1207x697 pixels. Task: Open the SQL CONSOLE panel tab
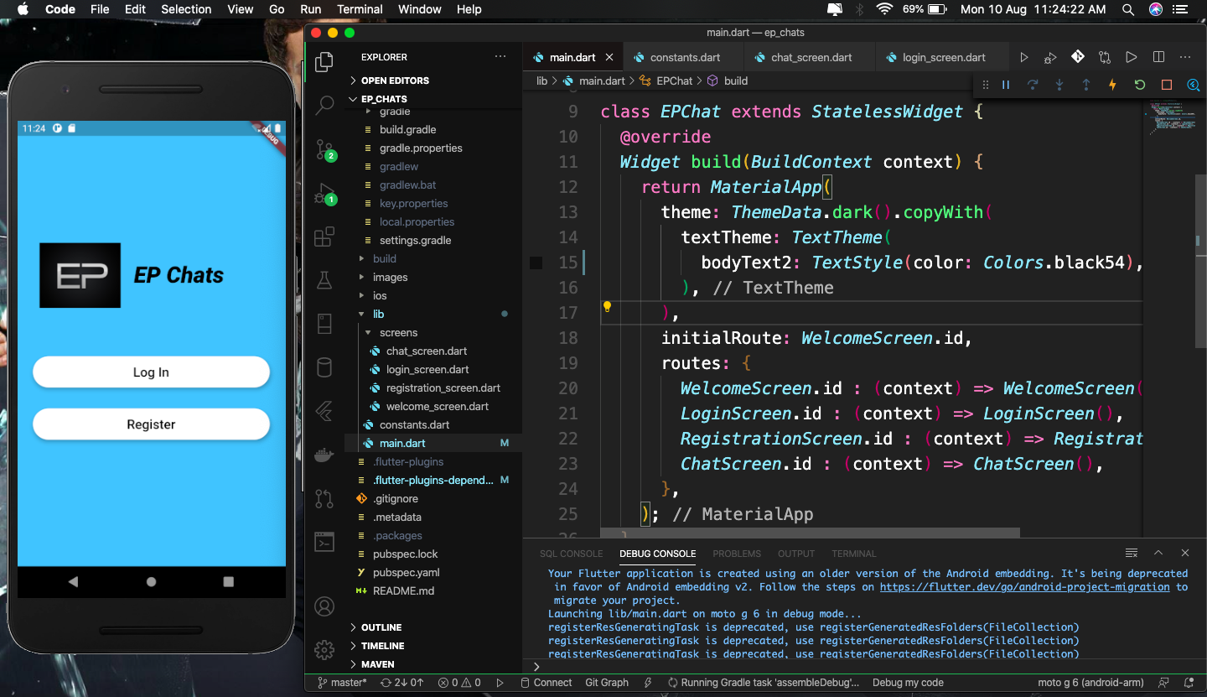571,554
